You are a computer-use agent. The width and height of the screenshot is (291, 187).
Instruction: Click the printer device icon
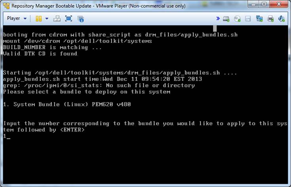(x=270, y=19)
